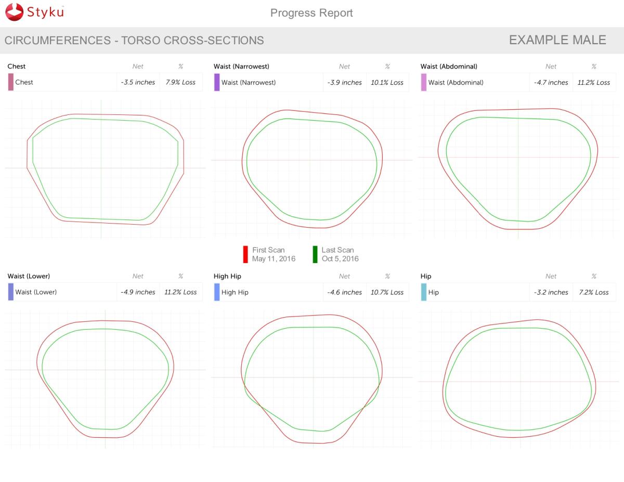Screen dimensions: 624x482
Task: Click the red First Scan legend marker
Action: [x=245, y=254]
